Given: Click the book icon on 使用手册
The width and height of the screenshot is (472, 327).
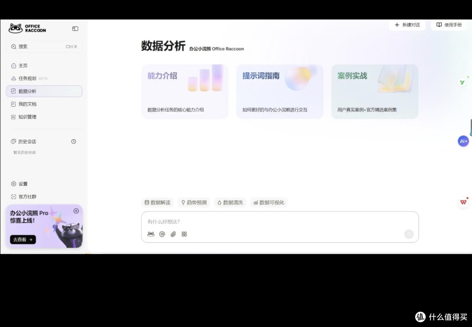Looking at the screenshot, I should pyautogui.click(x=439, y=24).
